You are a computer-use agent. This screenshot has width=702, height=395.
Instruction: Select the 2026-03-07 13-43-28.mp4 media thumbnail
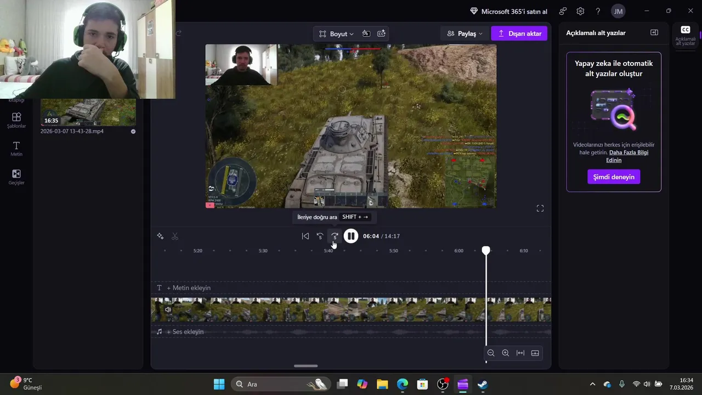point(88,112)
